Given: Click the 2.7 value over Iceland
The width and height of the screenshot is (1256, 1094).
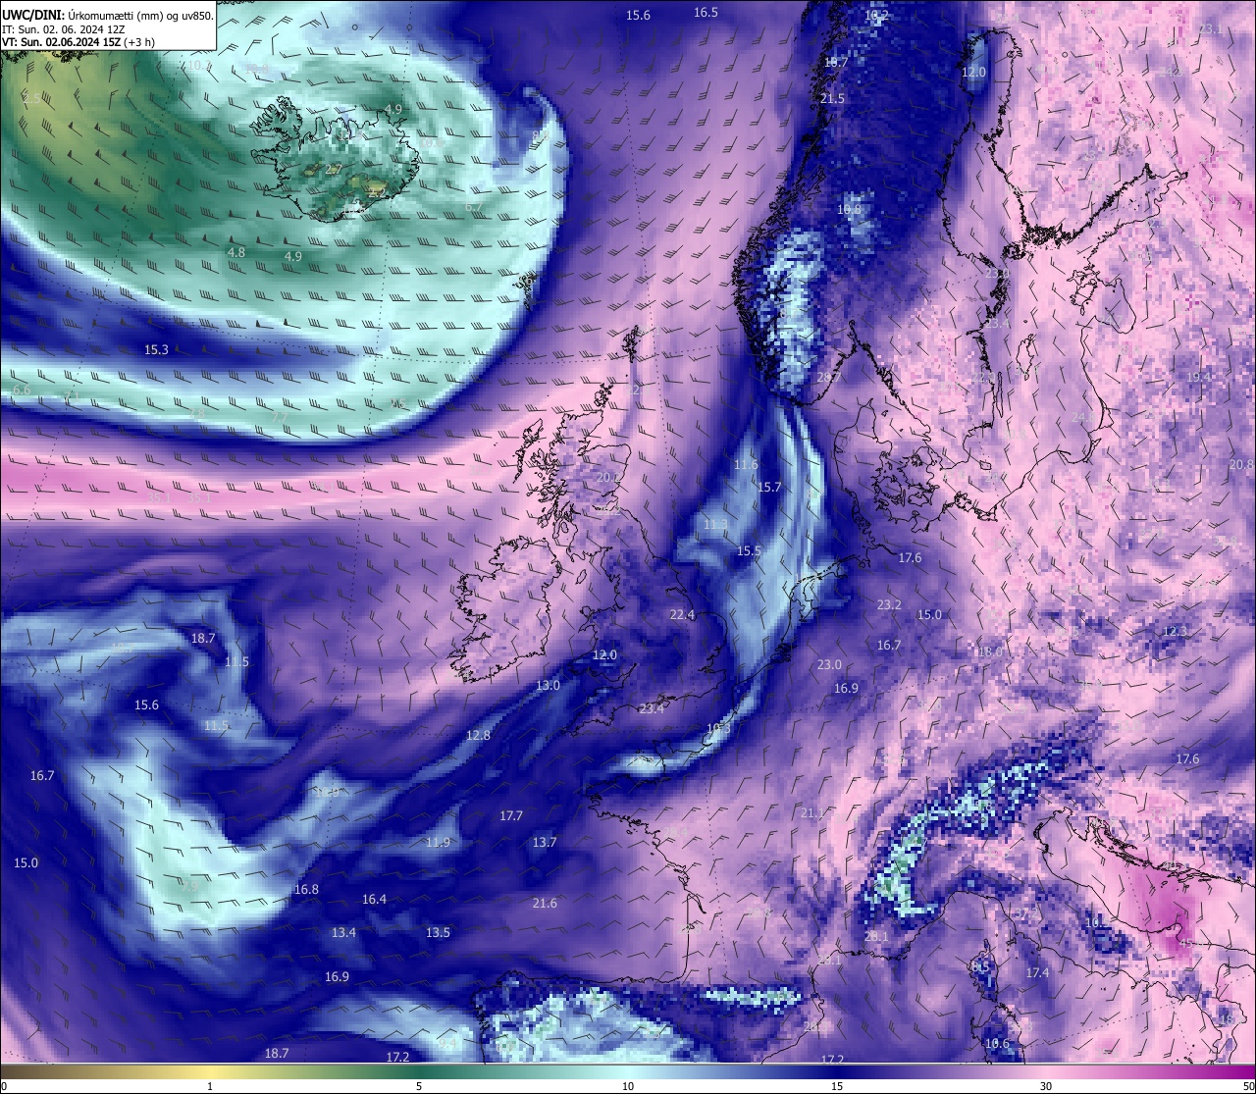Looking at the screenshot, I should (x=334, y=170).
